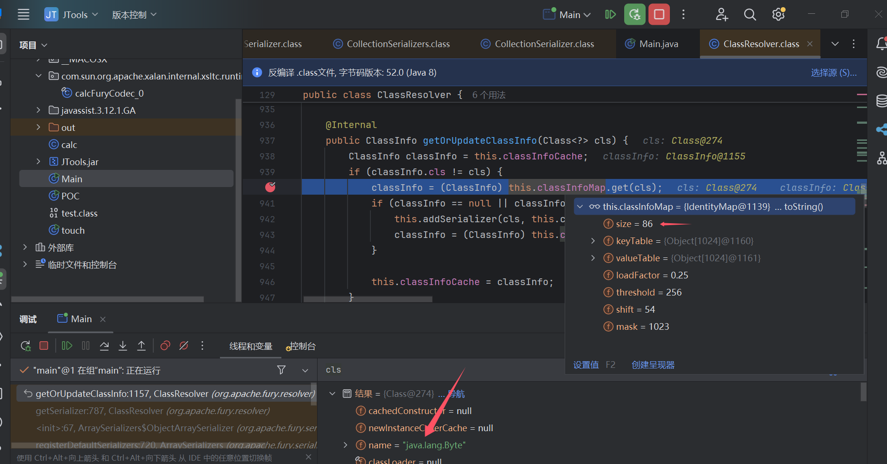
Task: Open the notifications bell
Action: pyautogui.click(x=881, y=44)
